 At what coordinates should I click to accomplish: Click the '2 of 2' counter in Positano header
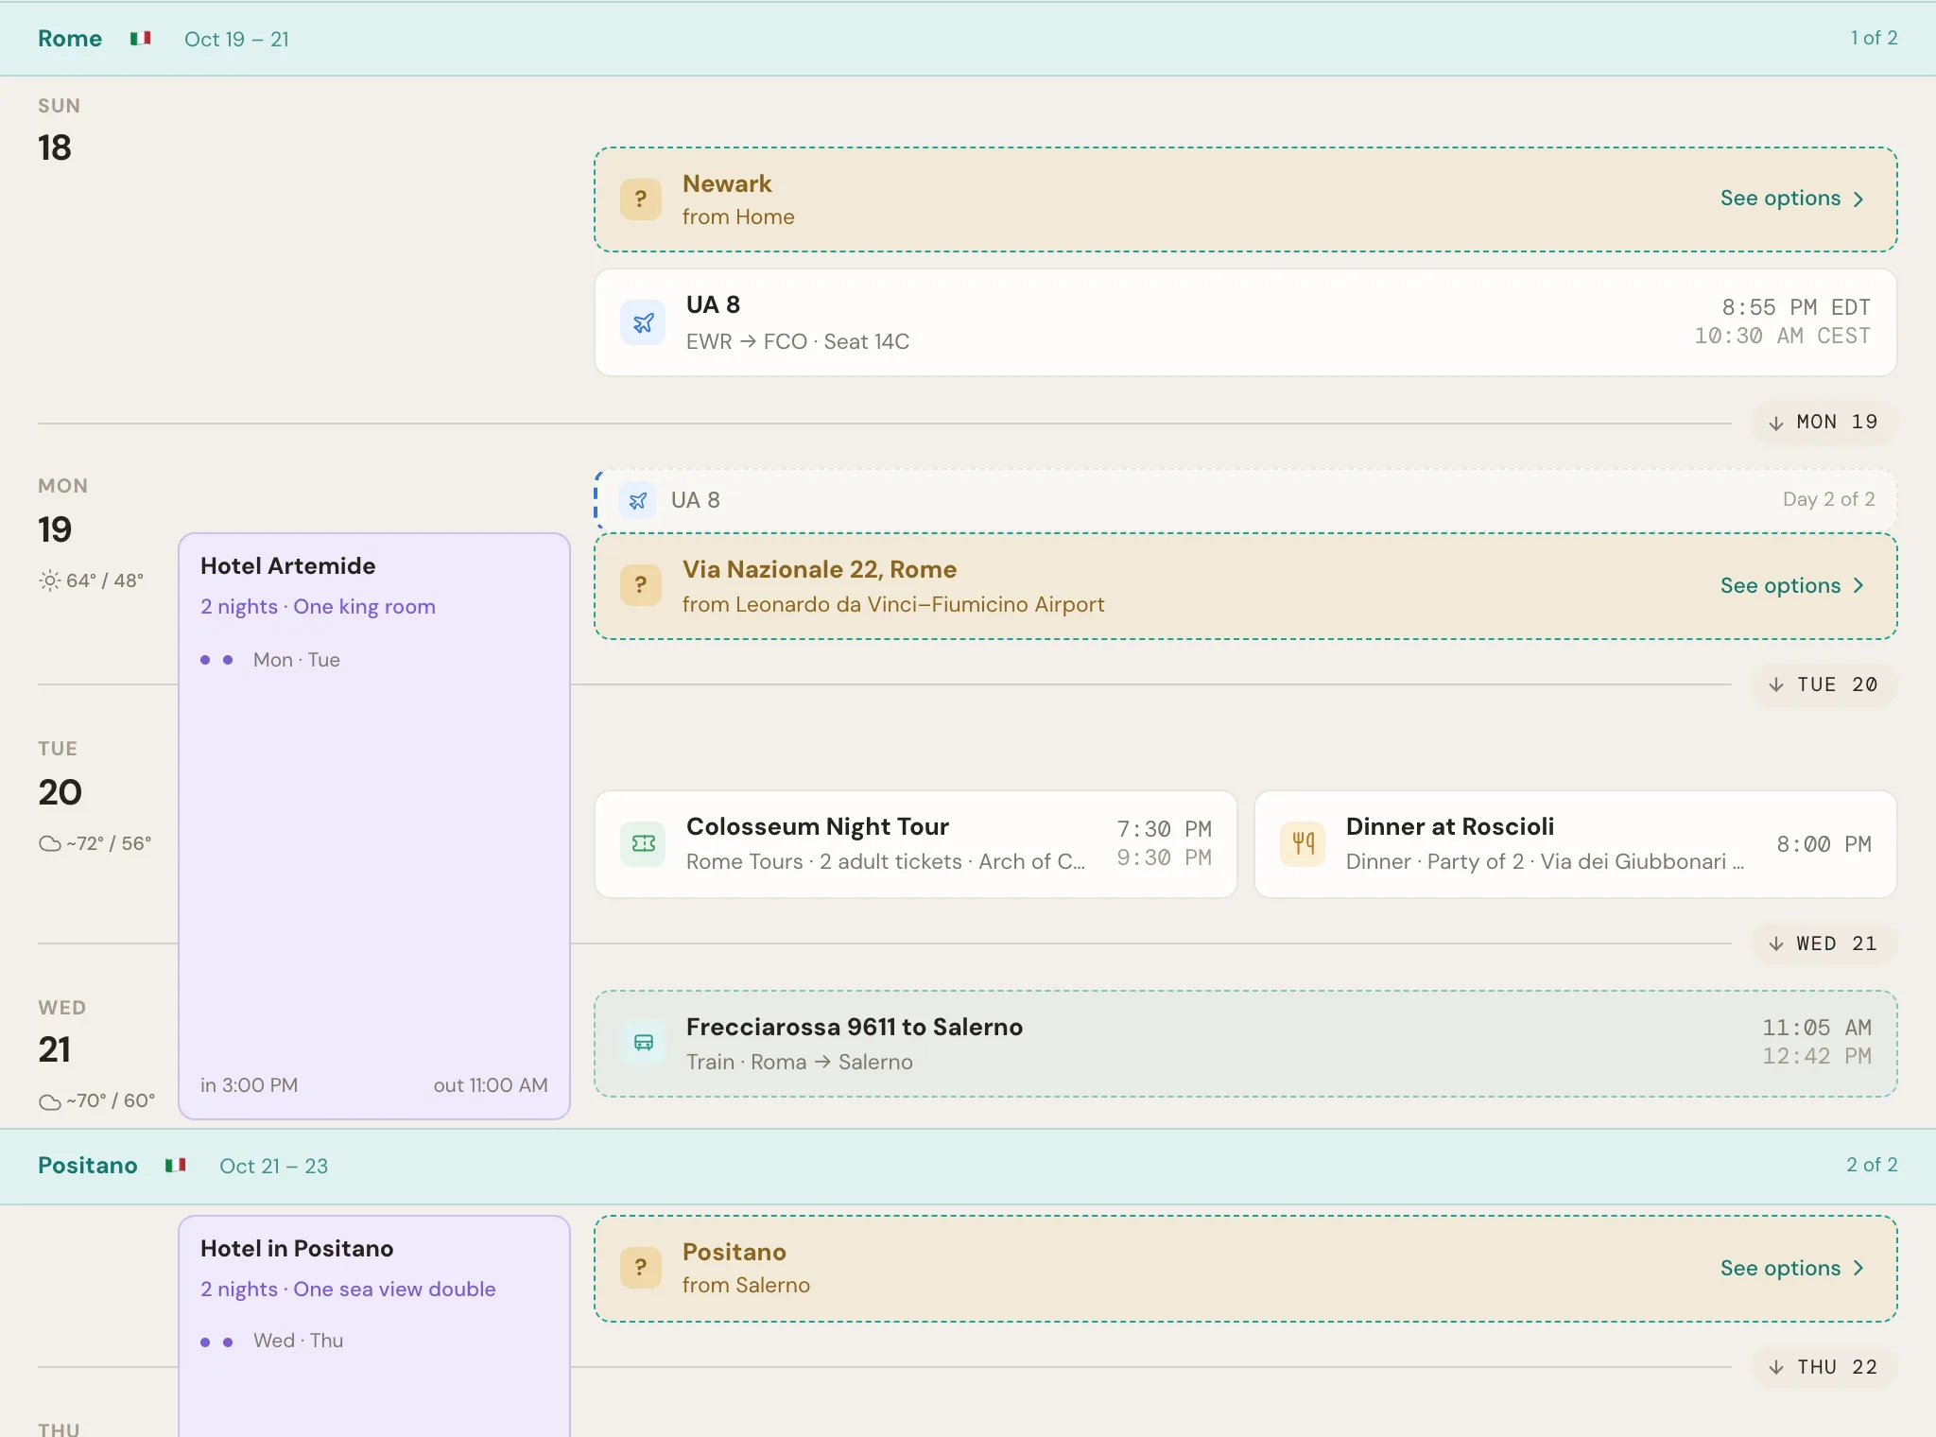point(1872,1165)
